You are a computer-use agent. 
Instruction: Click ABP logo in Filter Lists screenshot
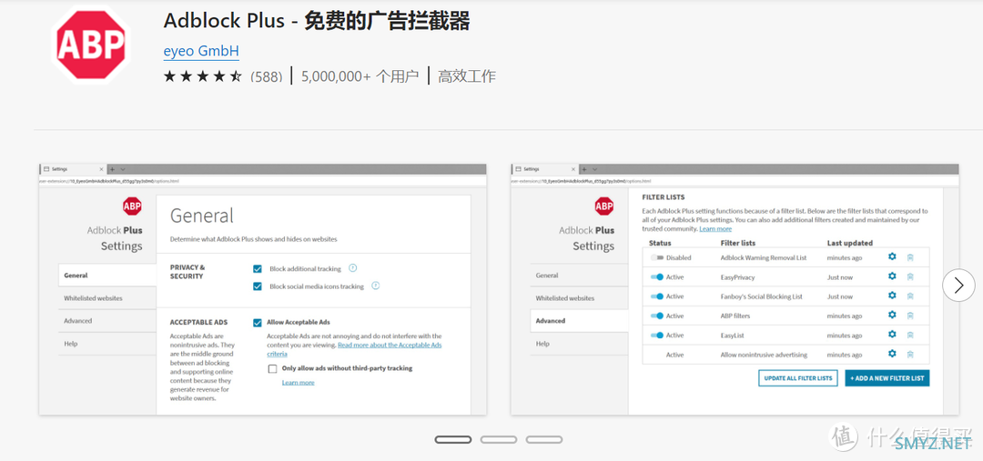click(x=603, y=205)
